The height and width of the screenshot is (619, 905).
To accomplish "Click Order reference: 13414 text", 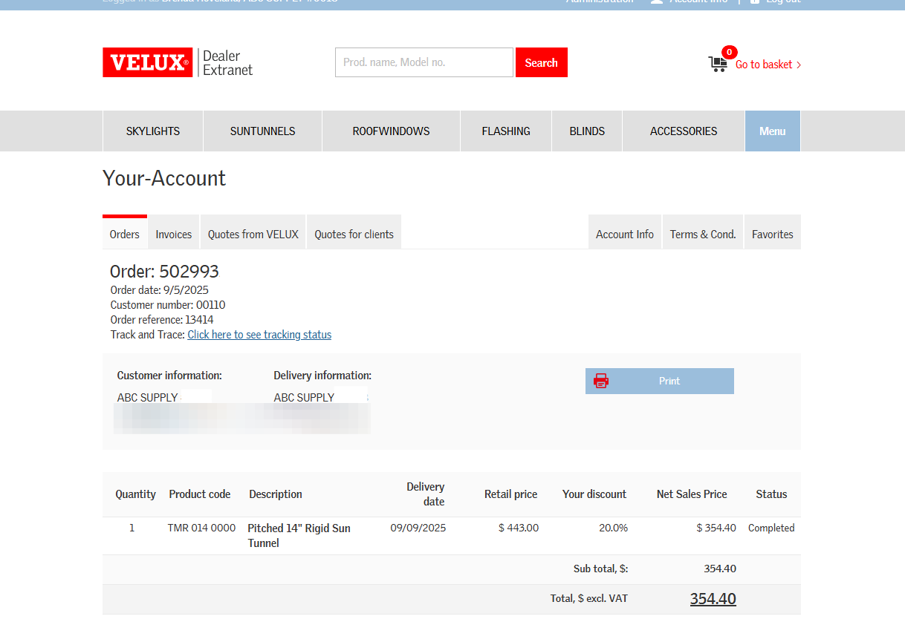I will click(162, 320).
